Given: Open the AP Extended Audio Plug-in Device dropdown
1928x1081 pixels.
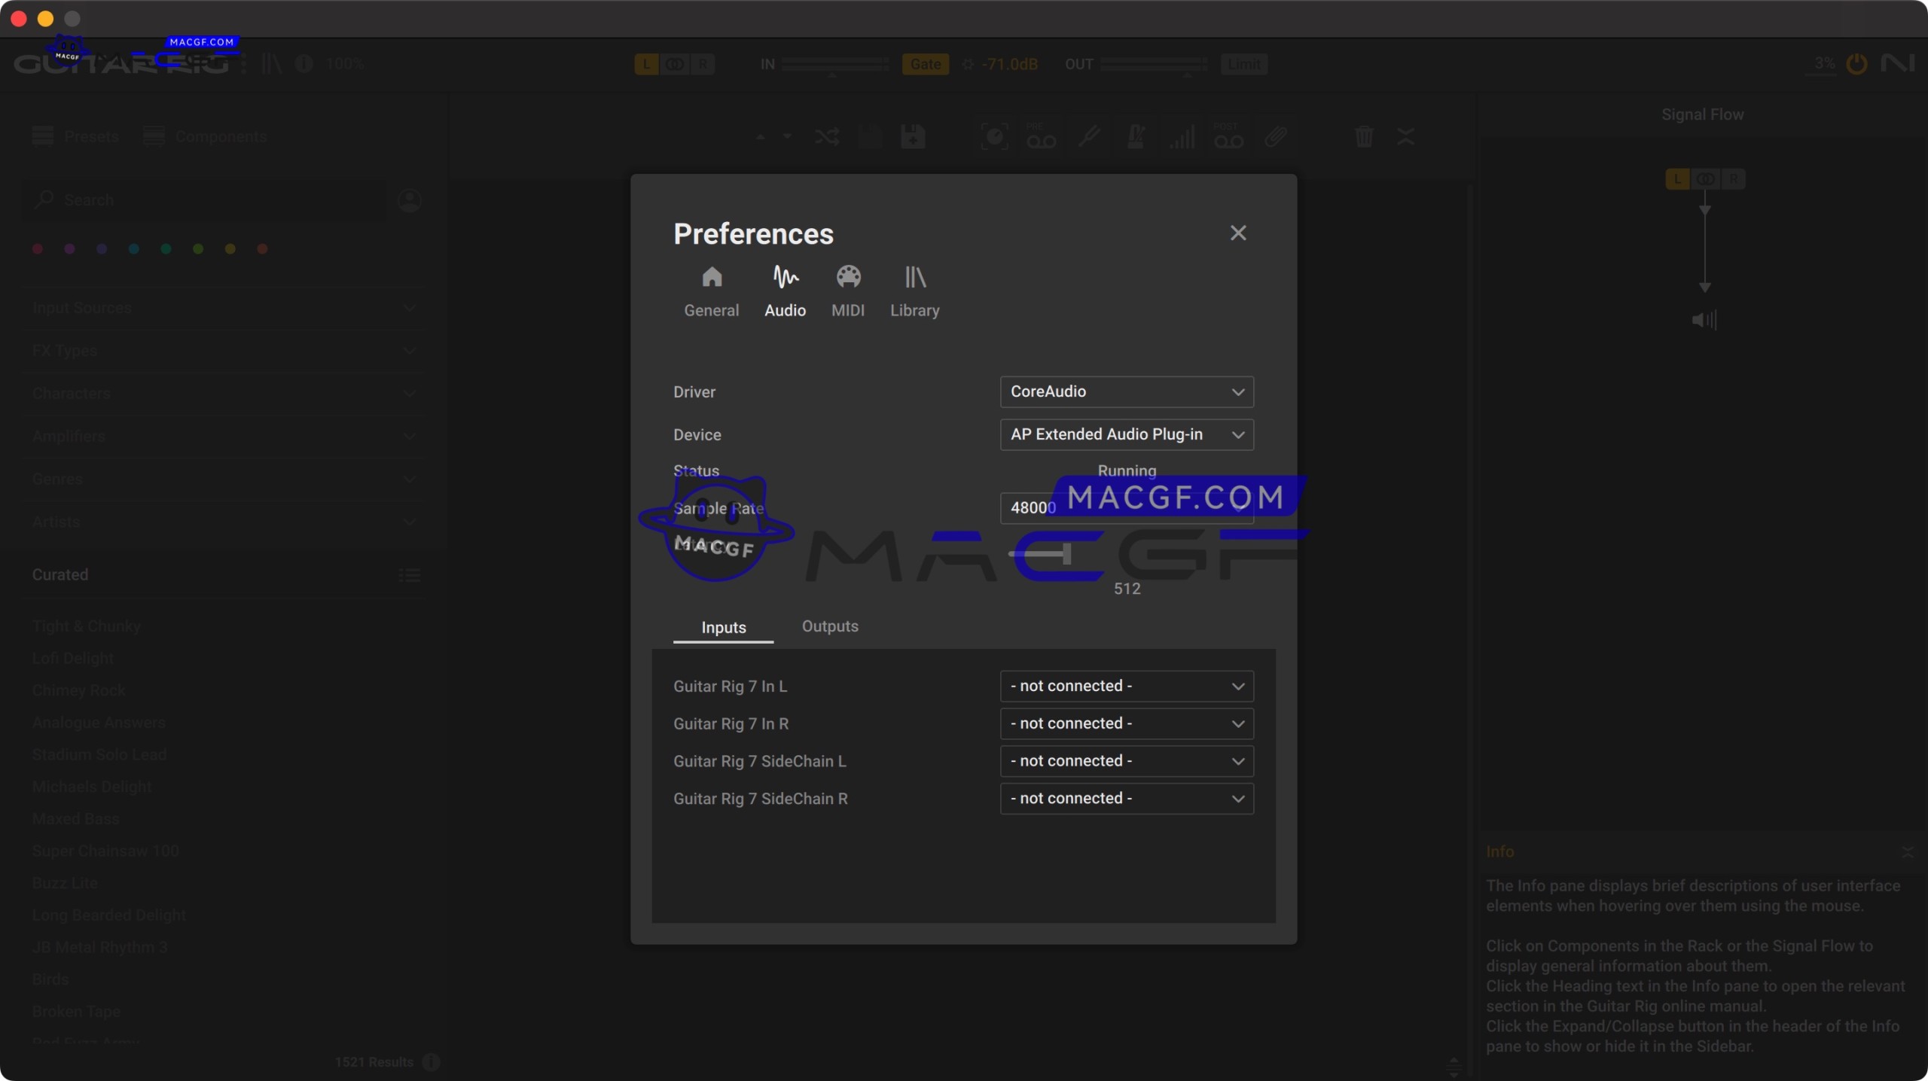Looking at the screenshot, I should point(1127,434).
